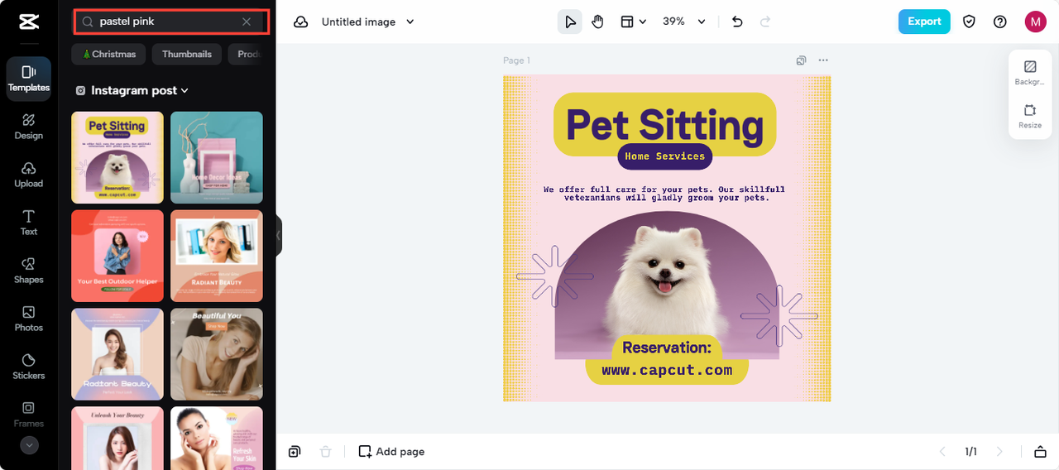Choose the Refresh Your Skin template
1059x470 pixels.
pyautogui.click(x=217, y=438)
